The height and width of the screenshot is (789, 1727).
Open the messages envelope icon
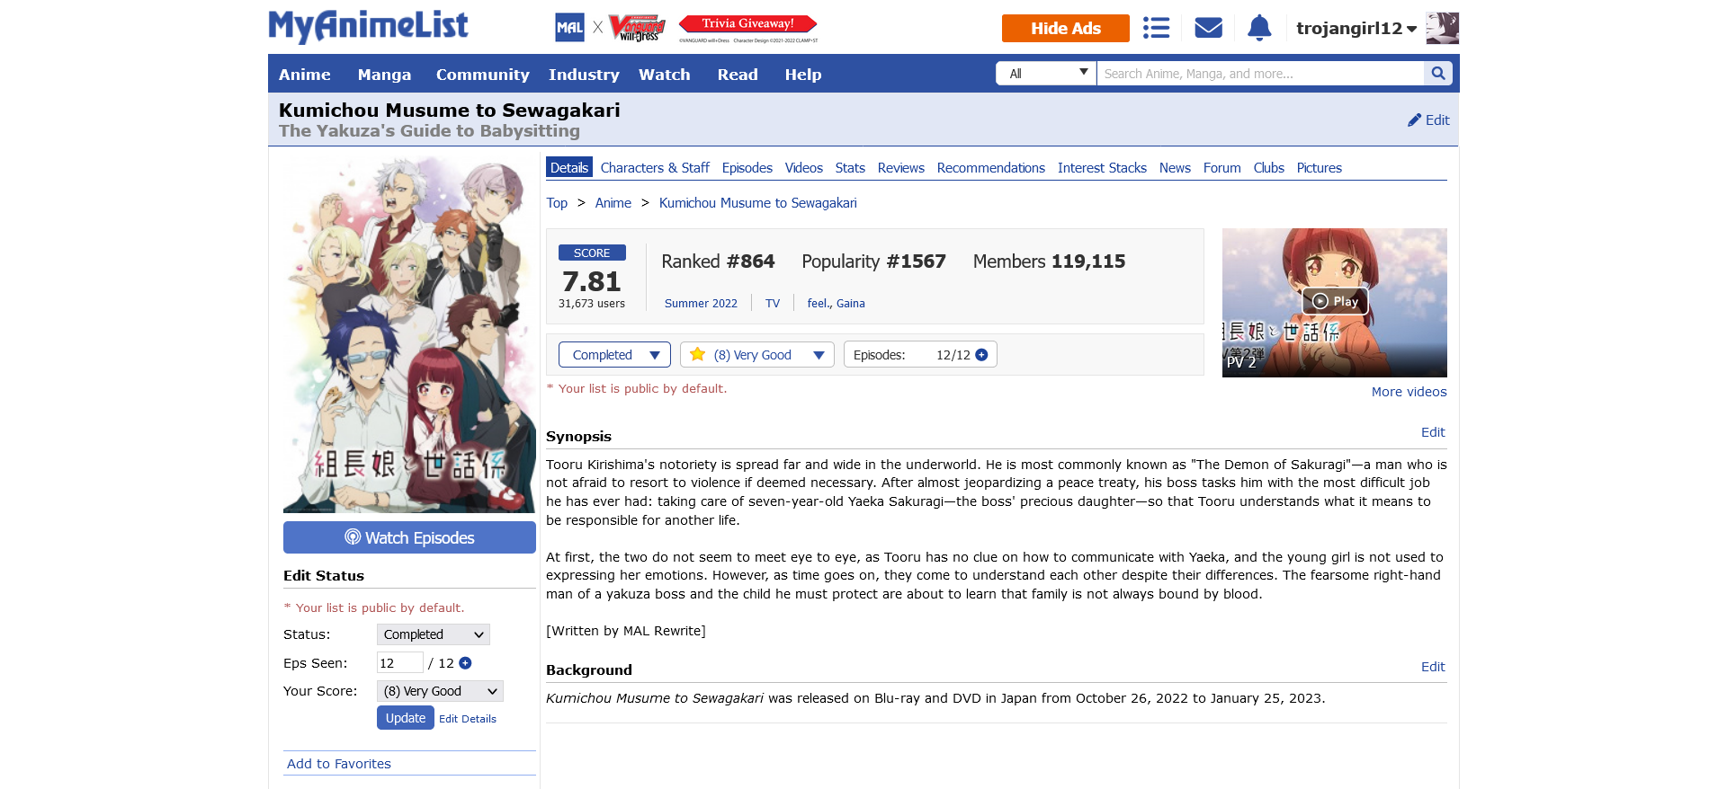tap(1208, 28)
